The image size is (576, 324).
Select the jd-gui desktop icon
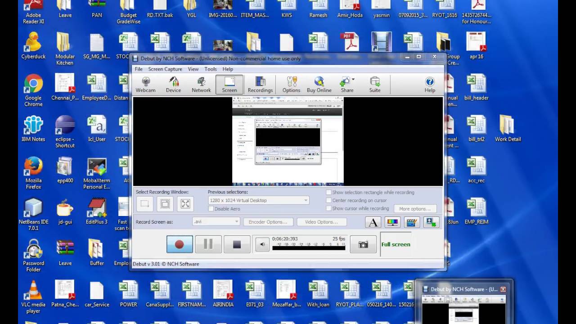tap(65, 211)
